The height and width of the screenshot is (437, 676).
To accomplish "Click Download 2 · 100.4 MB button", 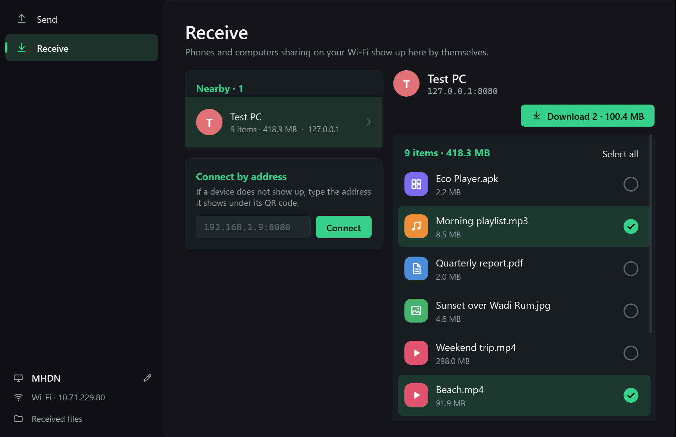I will [587, 116].
